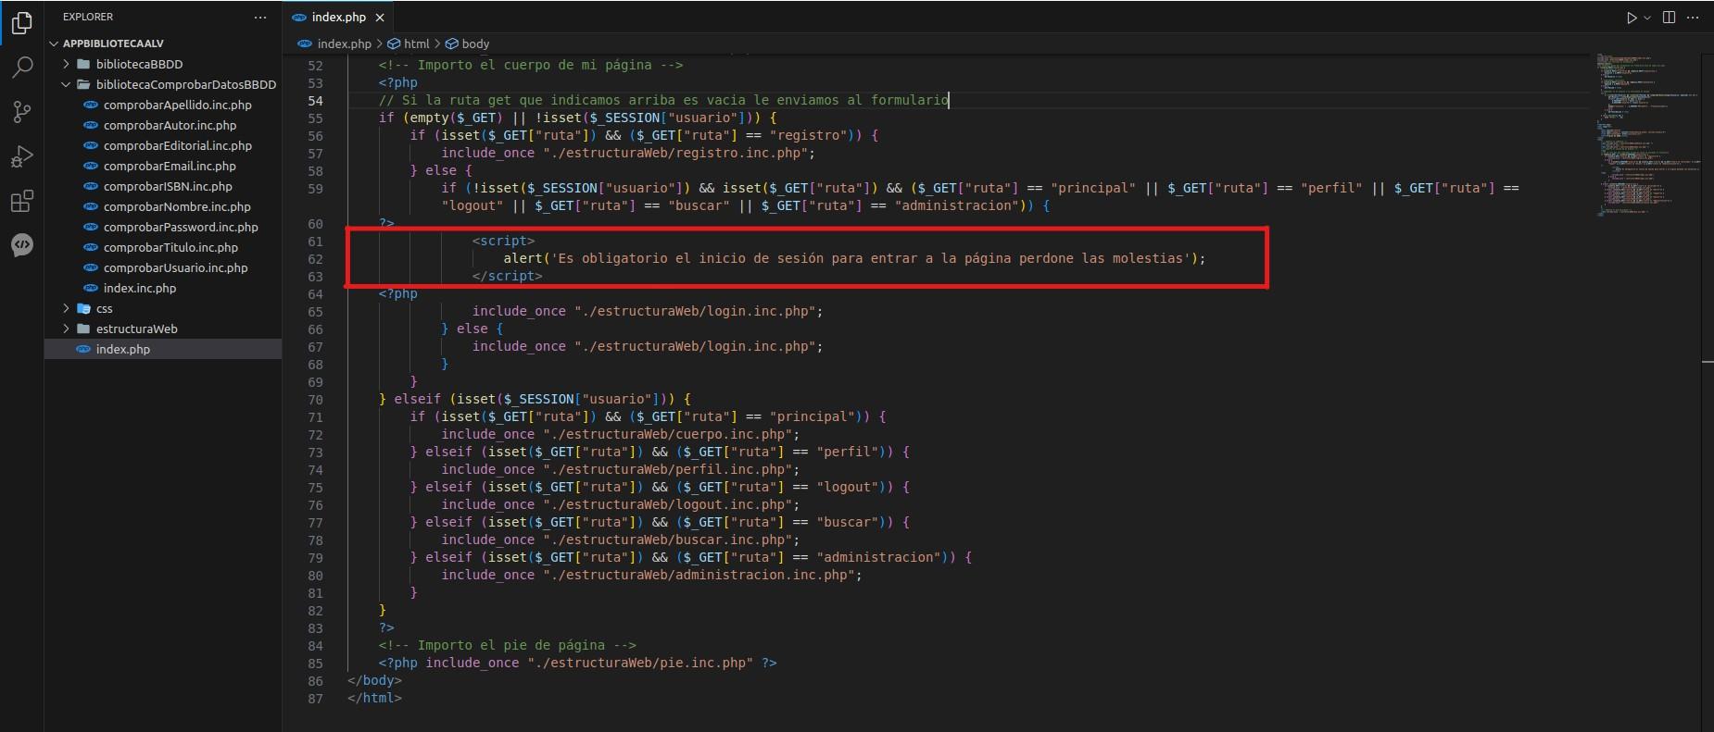Click include_once administracion.inc.php line
The height and width of the screenshot is (732, 1714).
pos(651,575)
